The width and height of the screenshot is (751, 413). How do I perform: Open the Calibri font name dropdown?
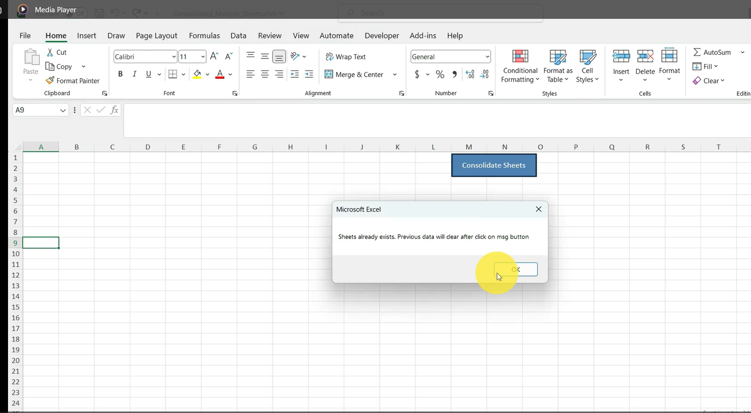tap(174, 57)
